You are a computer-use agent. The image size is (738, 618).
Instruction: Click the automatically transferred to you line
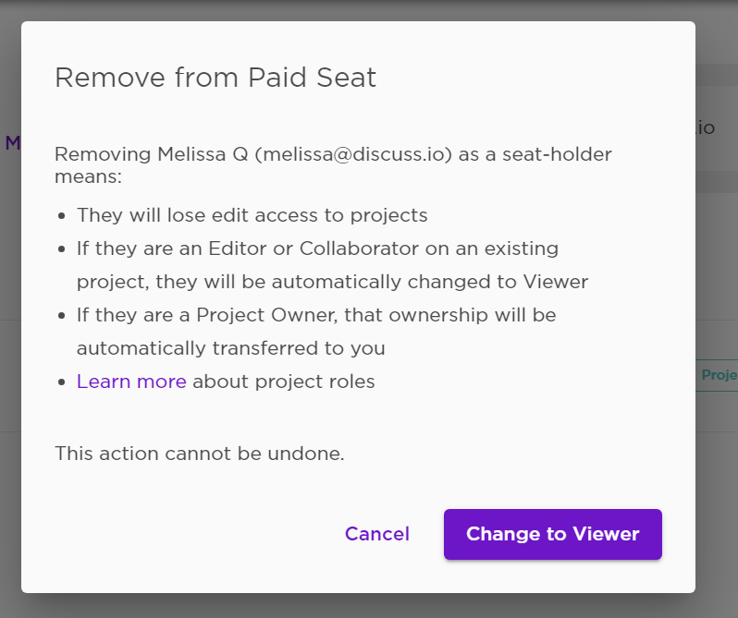click(230, 348)
